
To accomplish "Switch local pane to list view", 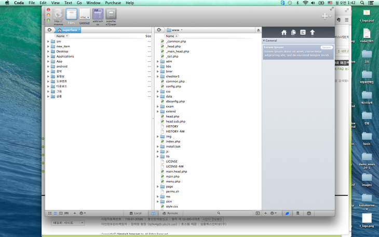I will click(x=55, y=213).
